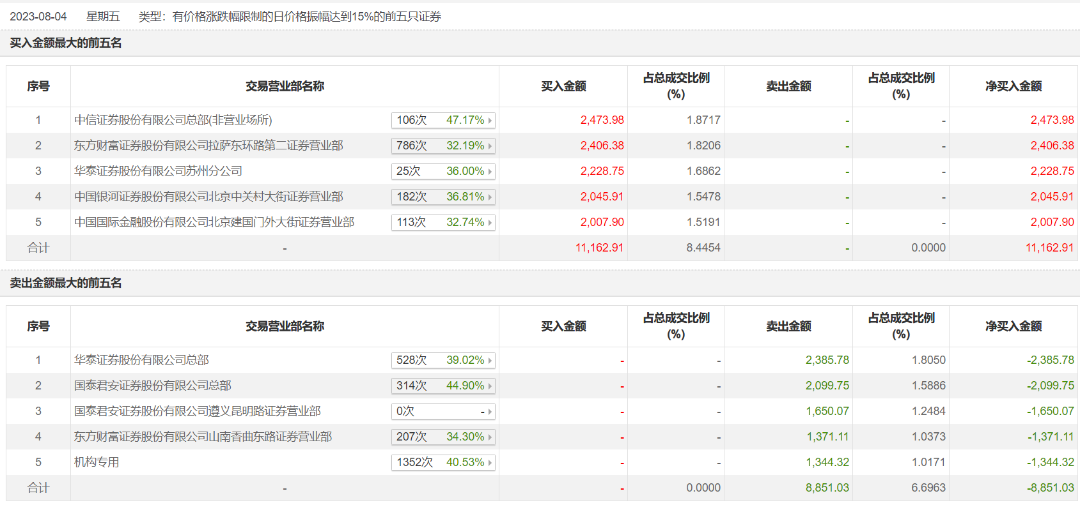Image resolution: width=1080 pixels, height=505 pixels.
Task: Expand the 182次 36.81% stats box
Action: pos(443,197)
